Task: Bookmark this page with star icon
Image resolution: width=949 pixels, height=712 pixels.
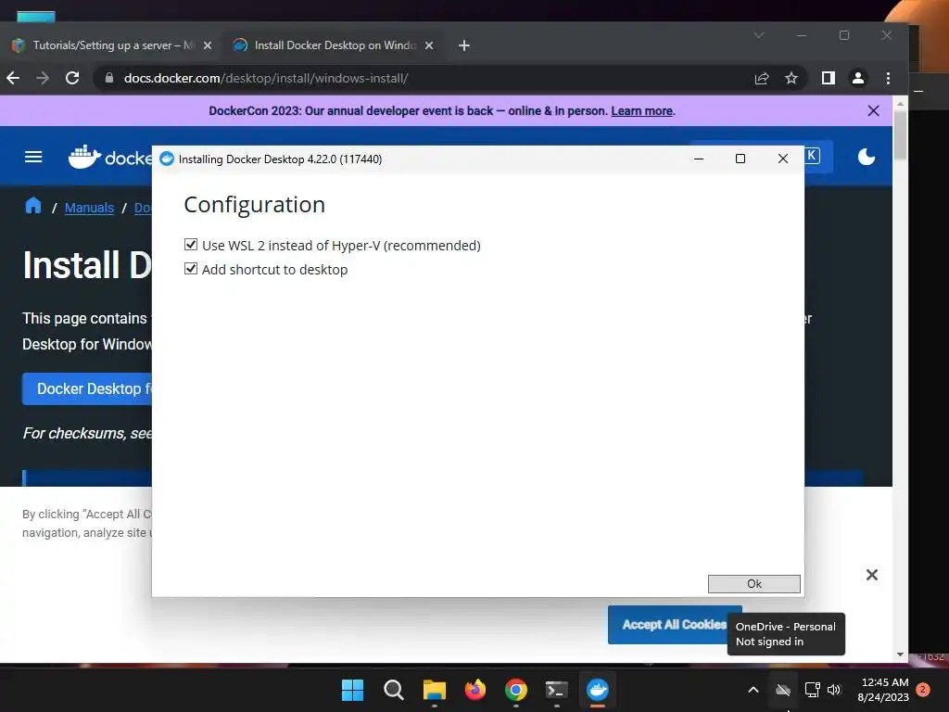Action: click(x=791, y=78)
